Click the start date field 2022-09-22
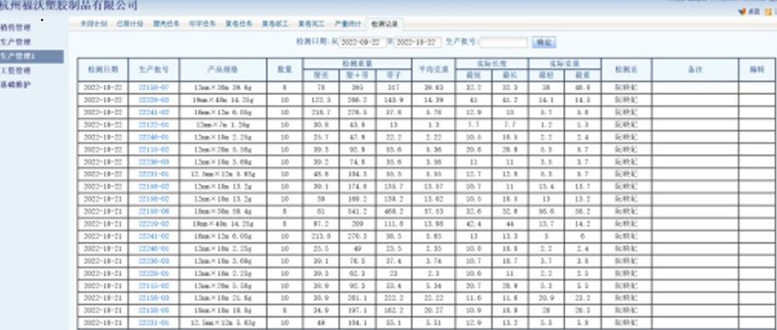 click(362, 42)
